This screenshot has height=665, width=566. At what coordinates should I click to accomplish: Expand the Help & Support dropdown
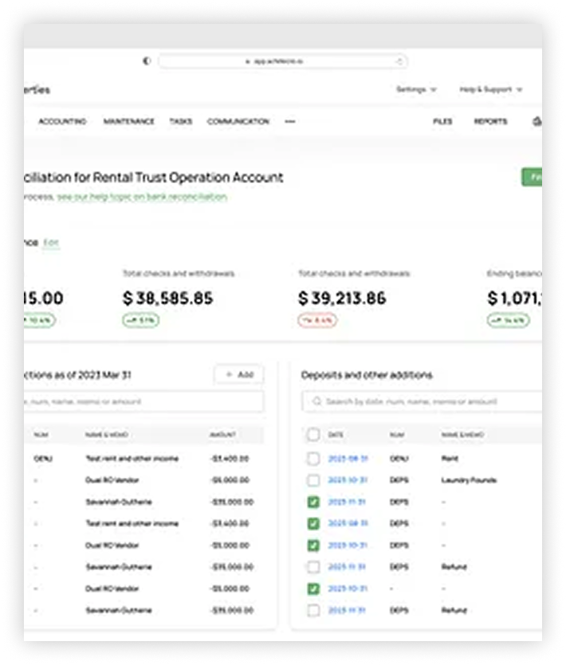point(490,90)
